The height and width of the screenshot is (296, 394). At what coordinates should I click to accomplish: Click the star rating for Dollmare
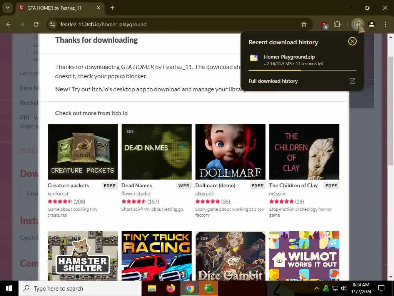[x=207, y=201]
